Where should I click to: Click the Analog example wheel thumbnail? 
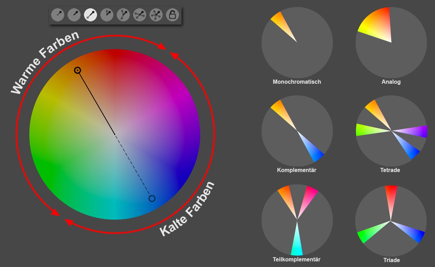(391, 42)
